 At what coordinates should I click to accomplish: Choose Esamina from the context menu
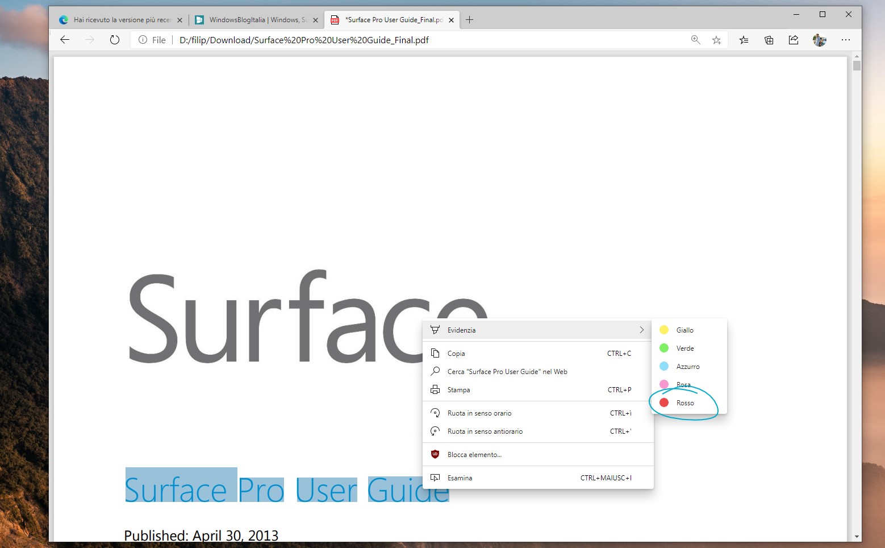point(538,478)
